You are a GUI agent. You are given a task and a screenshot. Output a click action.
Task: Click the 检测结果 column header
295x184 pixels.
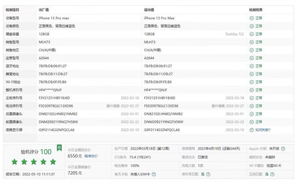[x=256, y=10]
